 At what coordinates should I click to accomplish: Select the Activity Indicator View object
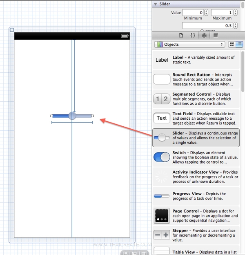click(x=196, y=177)
